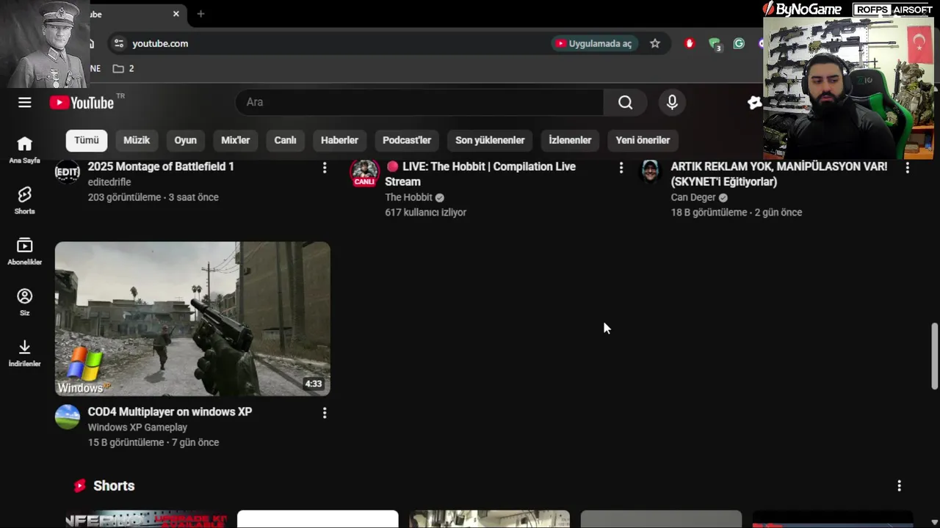This screenshot has width=940, height=528.
Task: Select the Canlı filter chip
Action: tap(285, 140)
